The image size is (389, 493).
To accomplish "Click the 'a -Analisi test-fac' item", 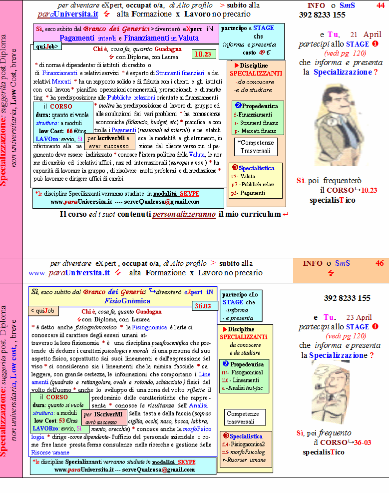I will 243,388.
